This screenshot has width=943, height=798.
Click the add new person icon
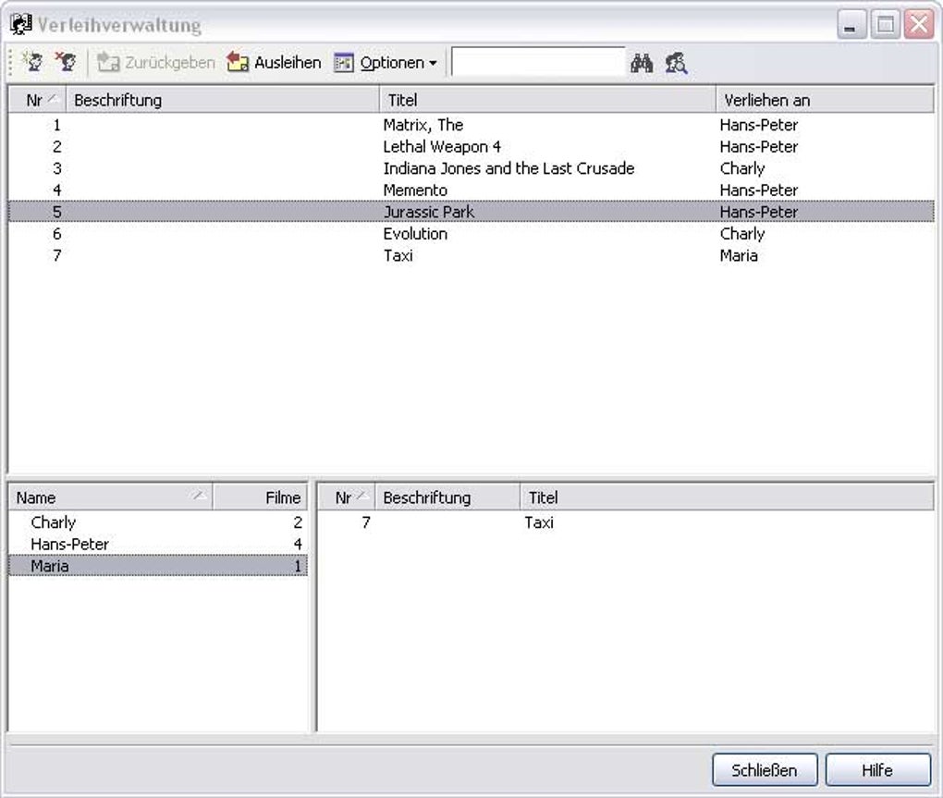(31, 62)
